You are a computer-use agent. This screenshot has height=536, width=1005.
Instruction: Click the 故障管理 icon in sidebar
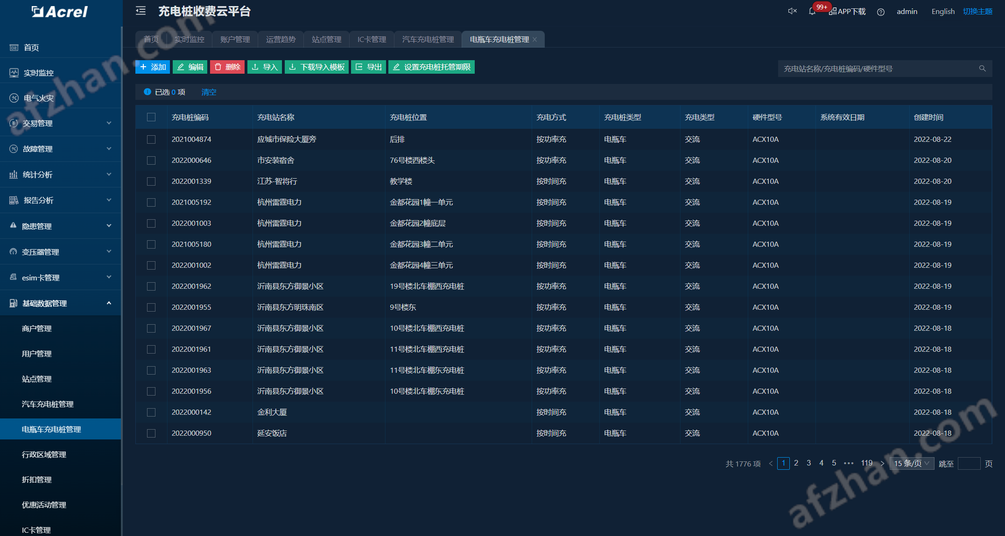coord(14,149)
